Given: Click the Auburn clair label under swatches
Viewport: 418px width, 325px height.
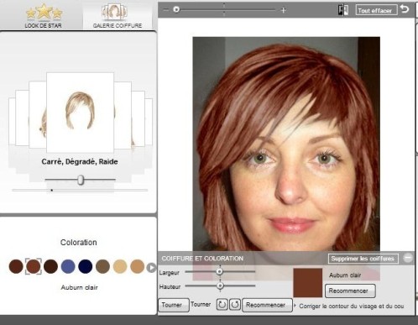Looking at the screenshot, I should (80, 287).
